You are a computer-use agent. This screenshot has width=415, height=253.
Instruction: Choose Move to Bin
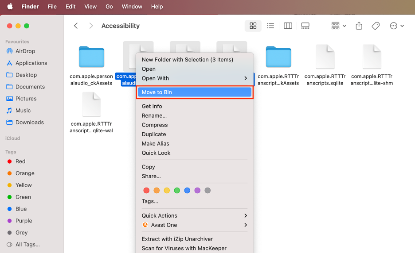click(x=195, y=92)
